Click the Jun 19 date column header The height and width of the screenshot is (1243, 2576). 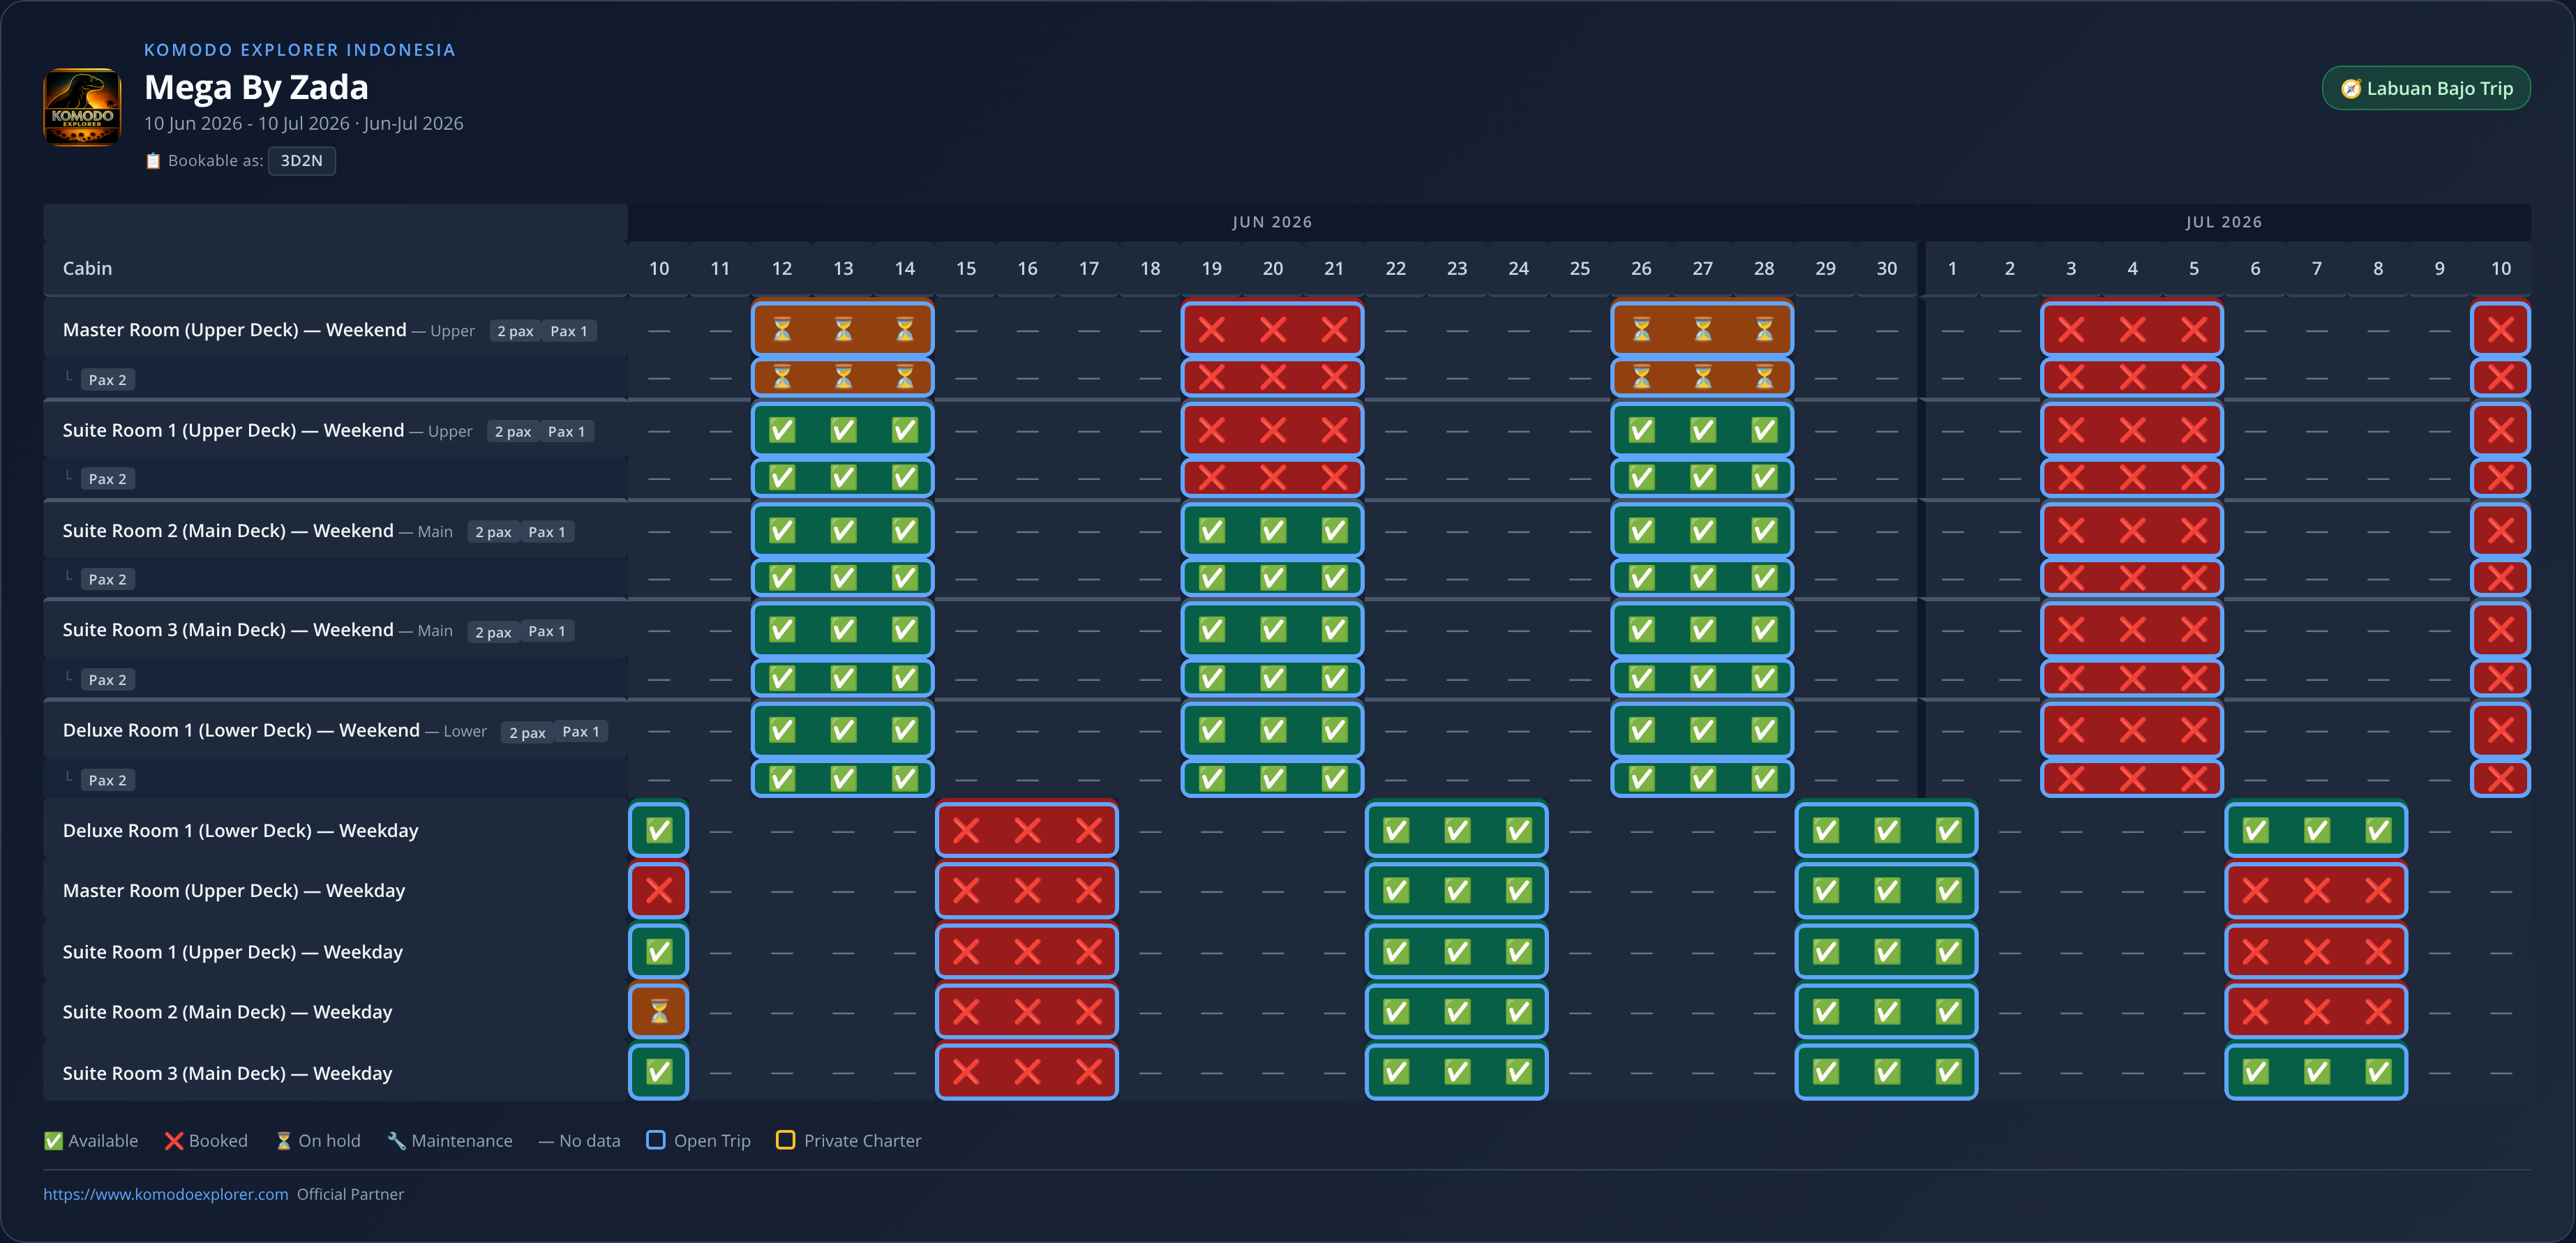(1211, 268)
